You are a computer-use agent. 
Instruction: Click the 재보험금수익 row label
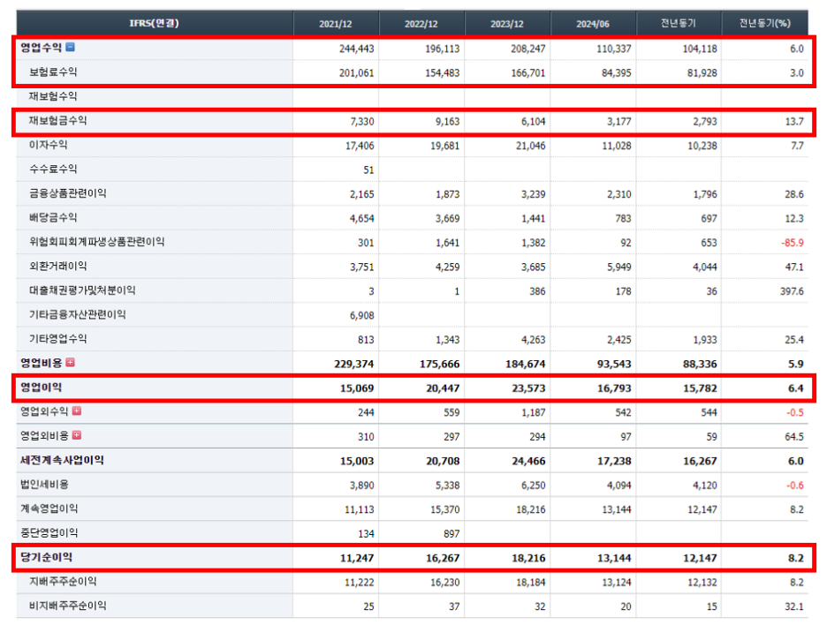57,120
